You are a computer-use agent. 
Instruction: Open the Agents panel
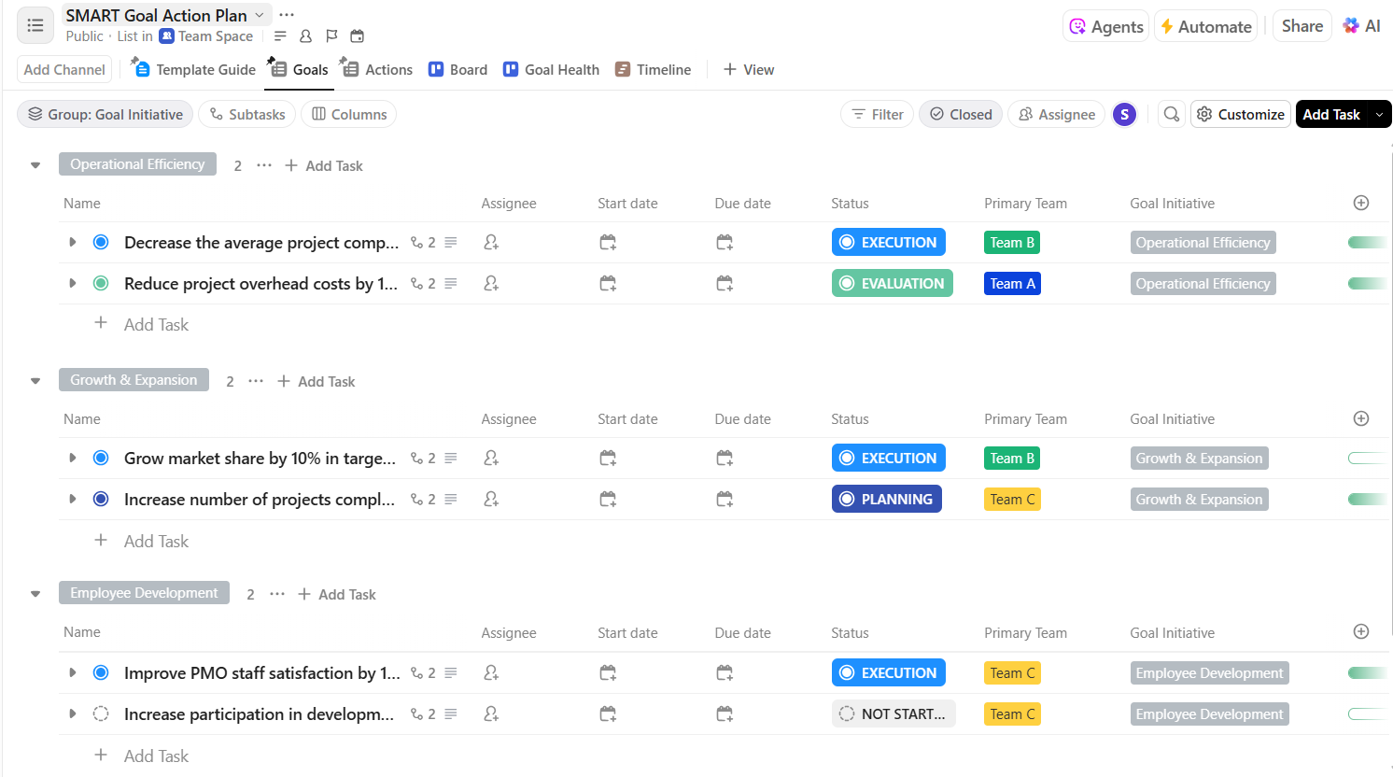pyautogui.click(x=1106, y=26)
